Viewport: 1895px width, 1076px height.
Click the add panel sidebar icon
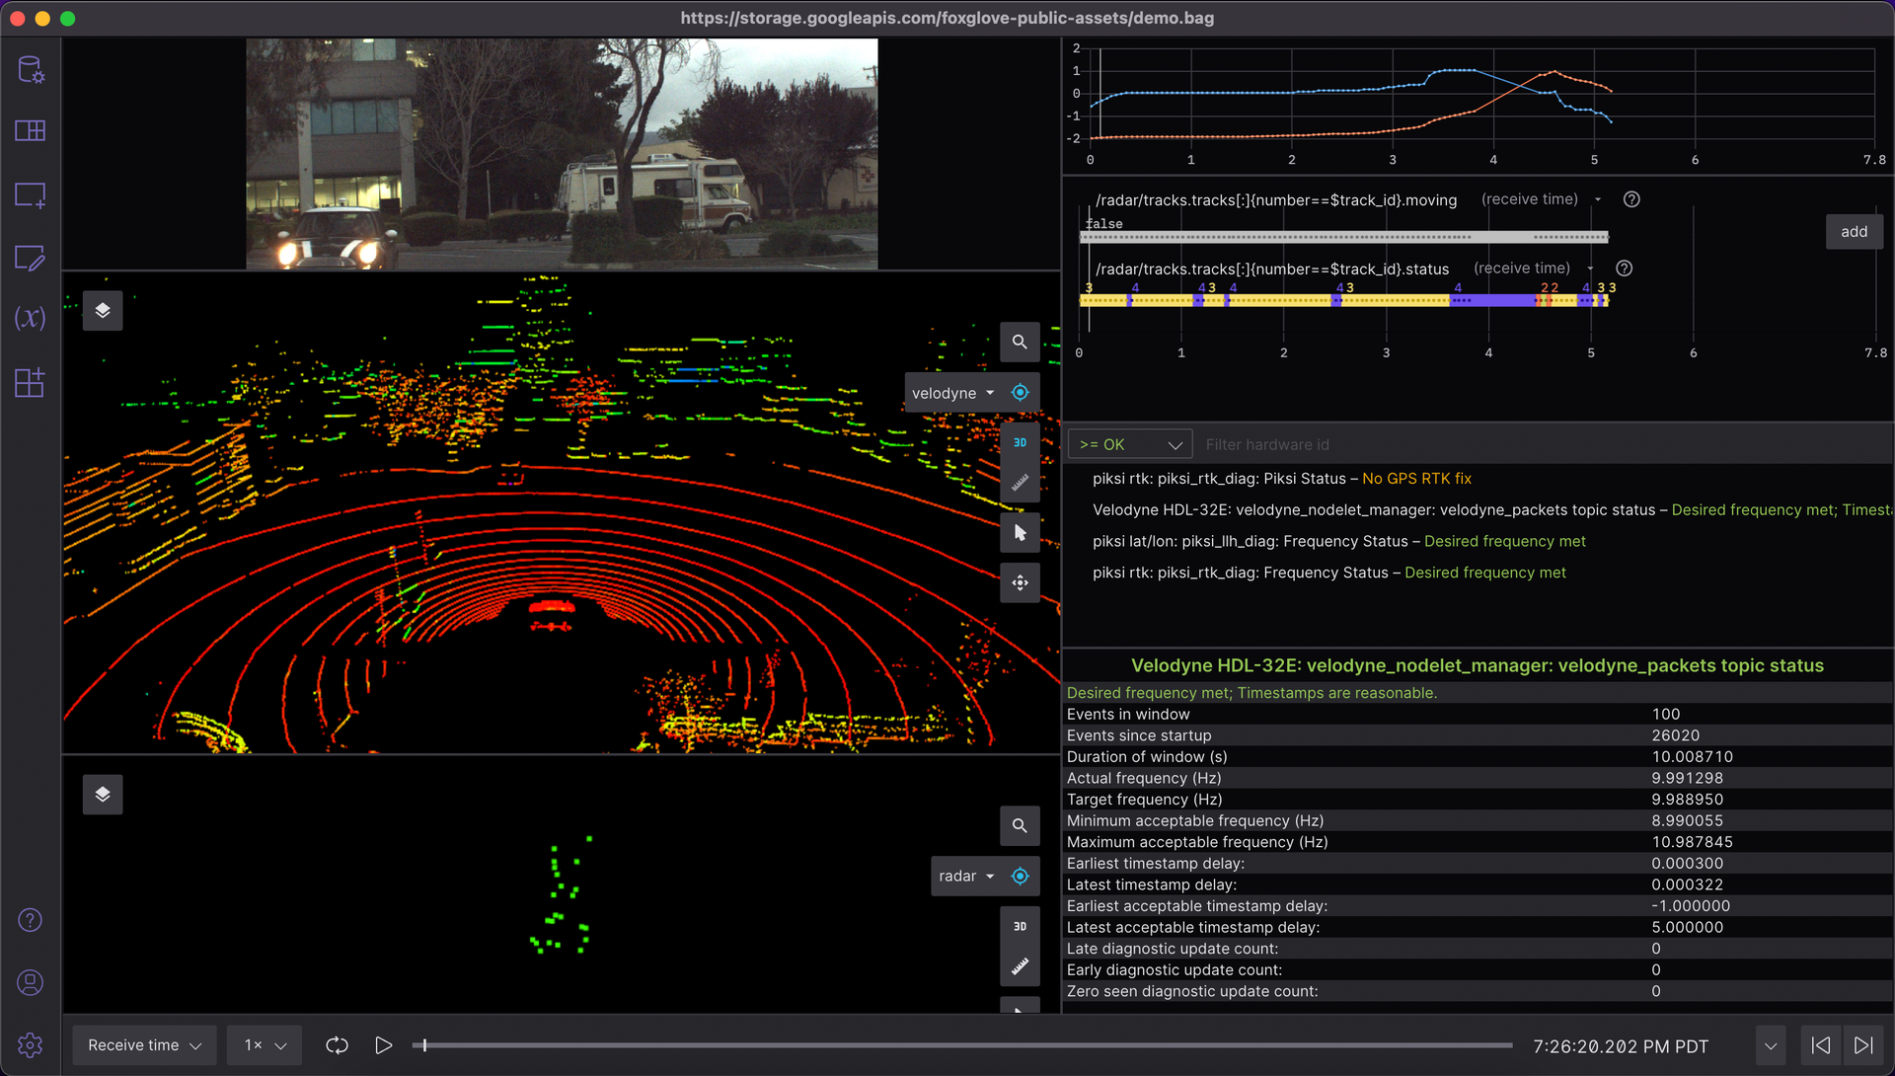(31, 195)
